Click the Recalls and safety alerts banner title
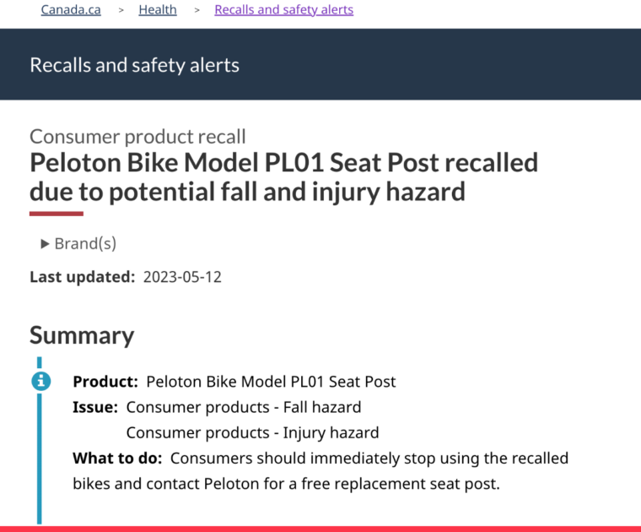 click(134, 65)
